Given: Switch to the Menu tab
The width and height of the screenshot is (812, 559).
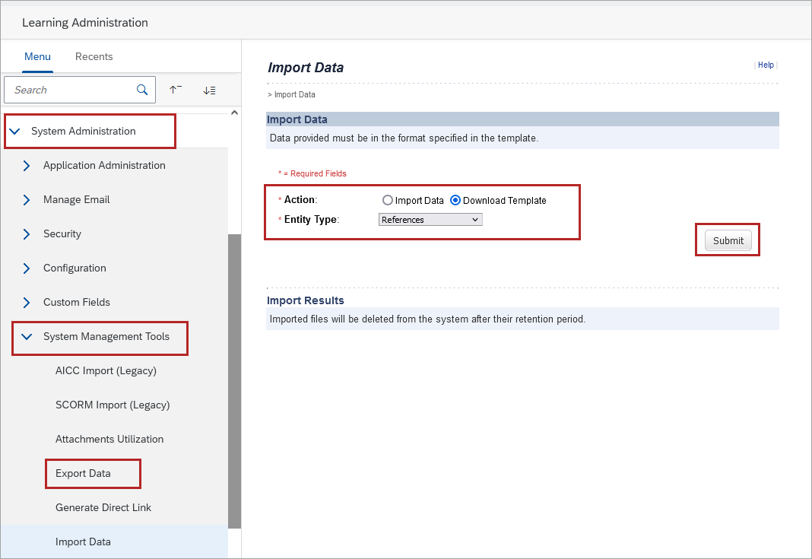Looking at the screenshot, I should [37, 56].
